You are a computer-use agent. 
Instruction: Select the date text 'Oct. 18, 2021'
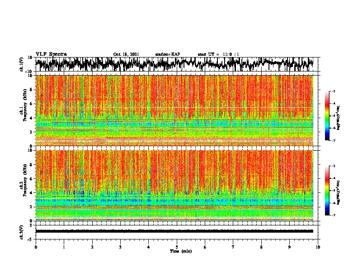[x=126, y=54]
